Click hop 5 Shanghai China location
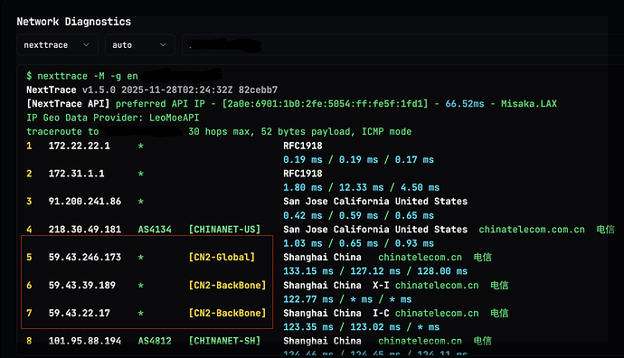This screenshot has width=624, height=358. point(322,258)
